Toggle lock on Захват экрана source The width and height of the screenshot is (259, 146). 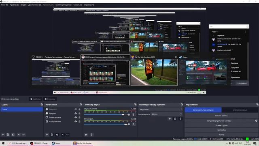79,117
